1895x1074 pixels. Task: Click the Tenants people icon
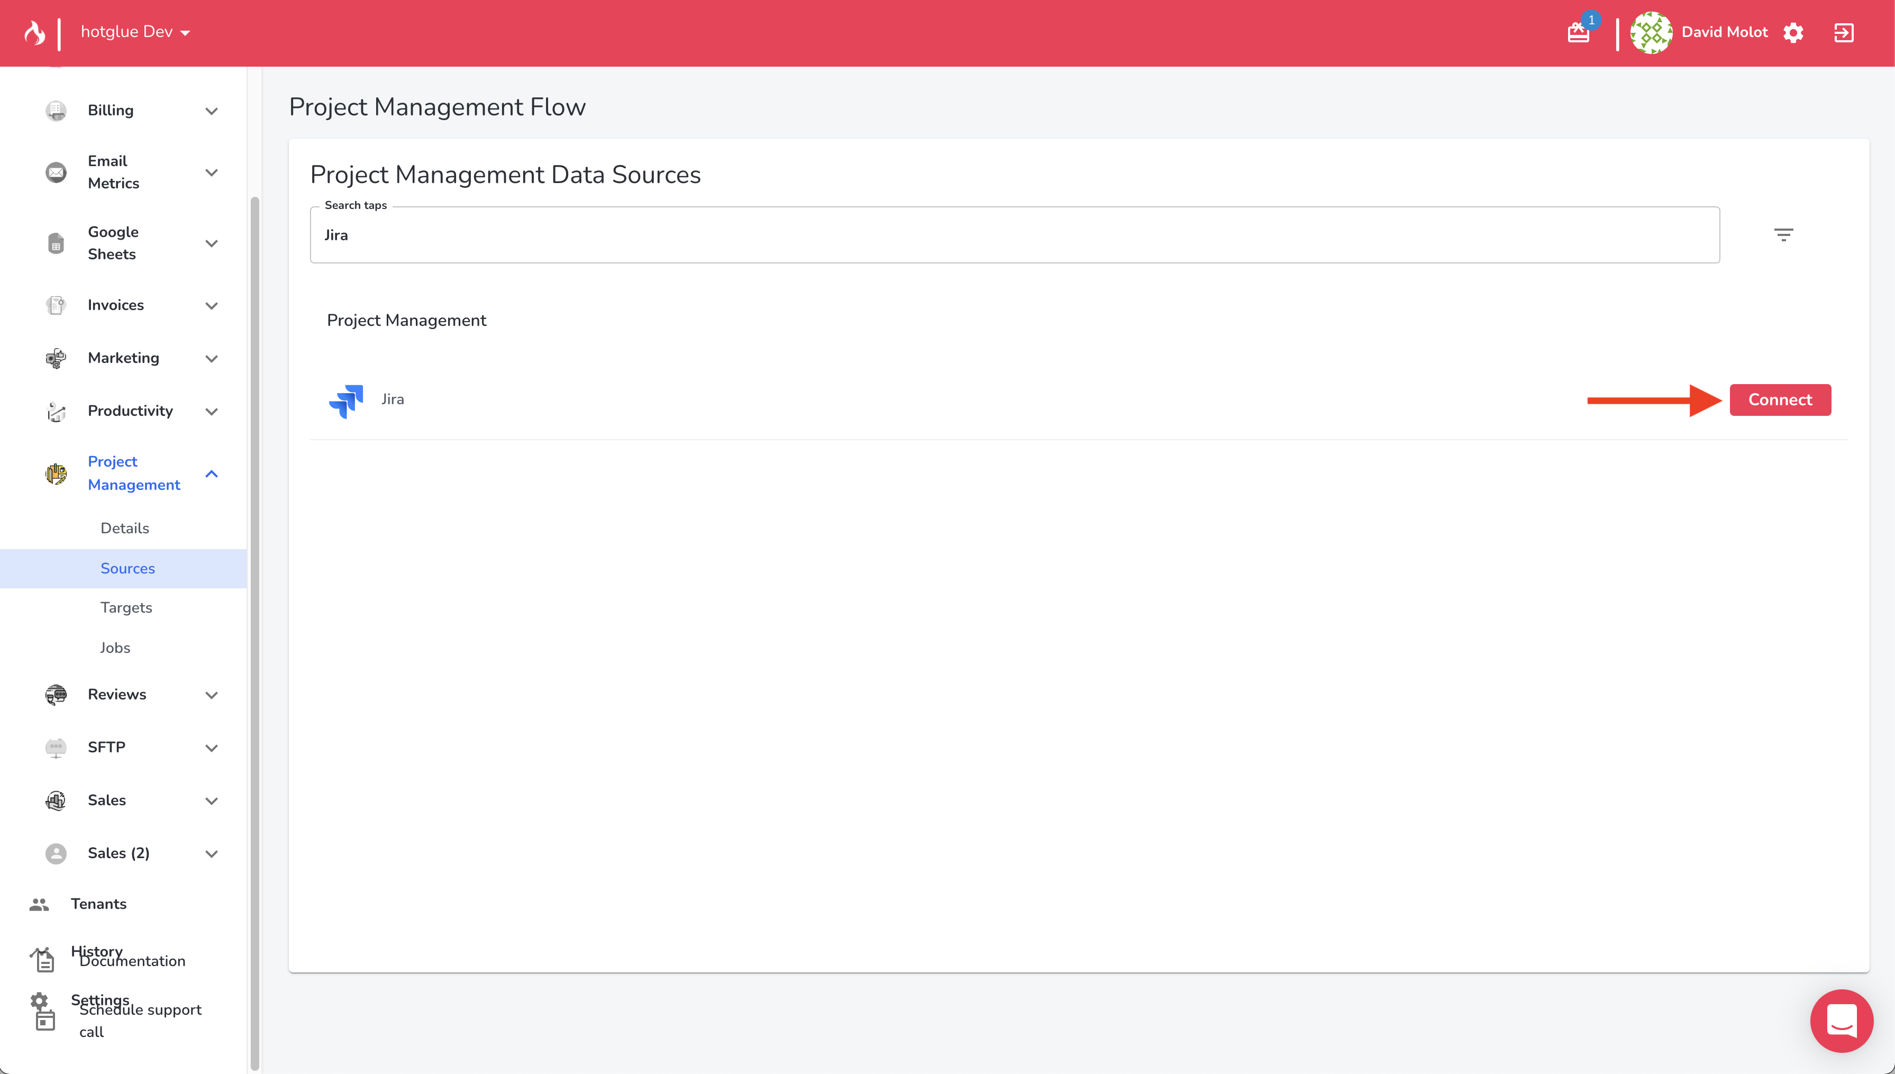[39, 904]
